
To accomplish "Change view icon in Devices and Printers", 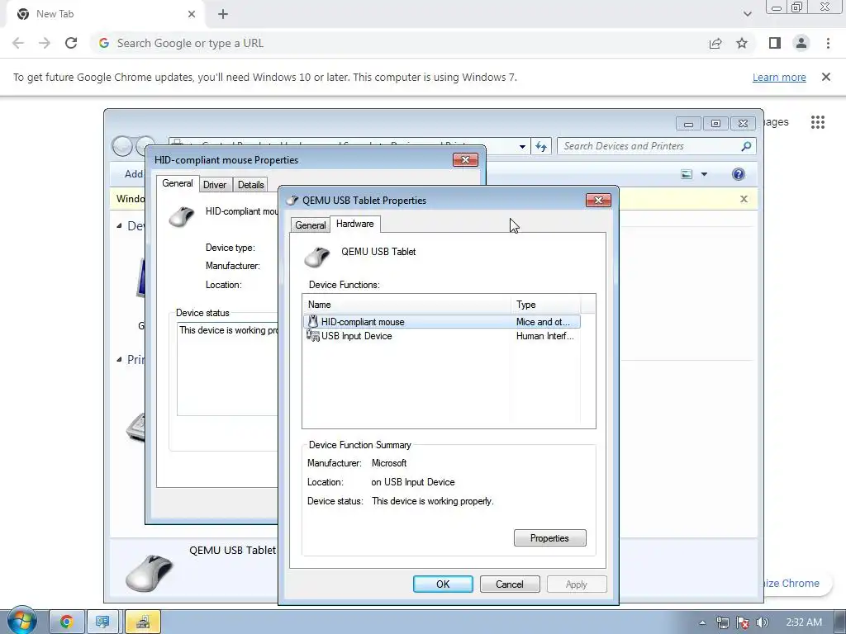I will (x=687, y=174).
